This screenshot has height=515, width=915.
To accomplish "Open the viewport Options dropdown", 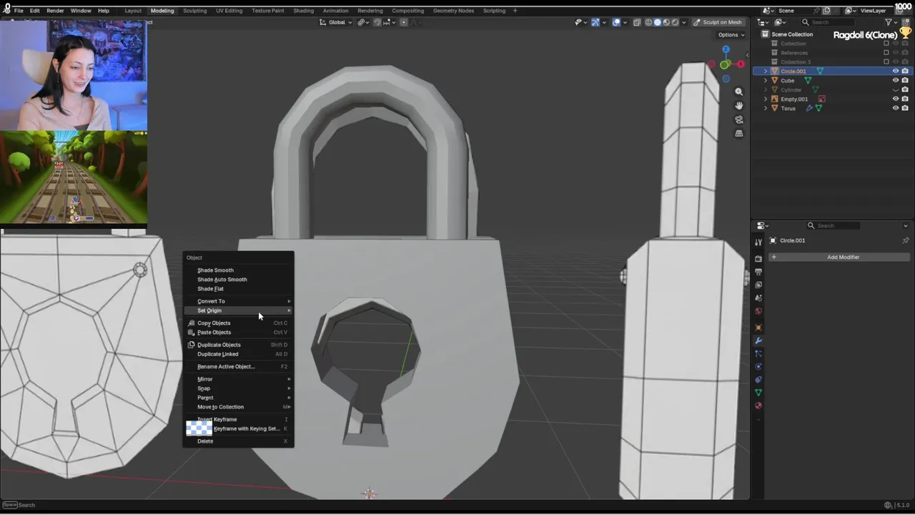I will (x=731, y=34).
